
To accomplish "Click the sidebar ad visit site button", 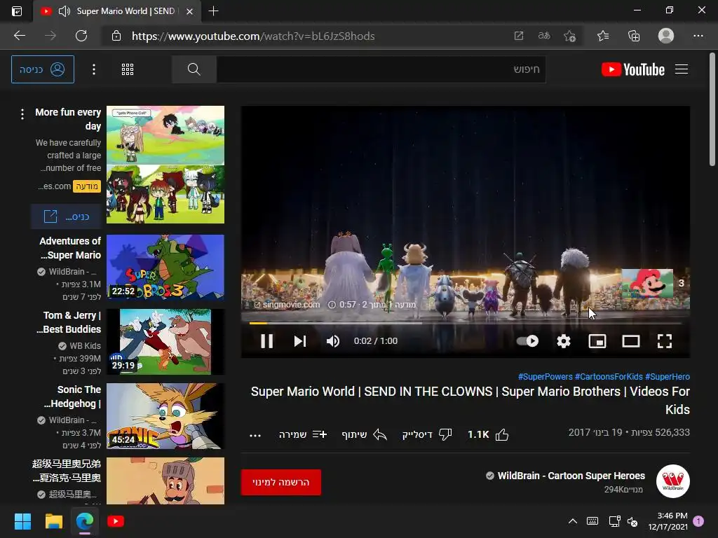I will point(66,216).
